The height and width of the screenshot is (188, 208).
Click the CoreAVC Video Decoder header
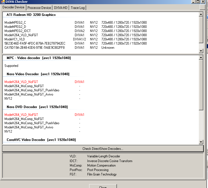coord(41,140)
